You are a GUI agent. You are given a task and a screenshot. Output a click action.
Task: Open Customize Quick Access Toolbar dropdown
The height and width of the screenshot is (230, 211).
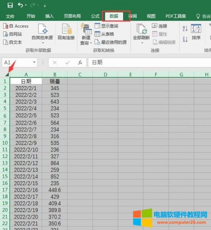45,6
